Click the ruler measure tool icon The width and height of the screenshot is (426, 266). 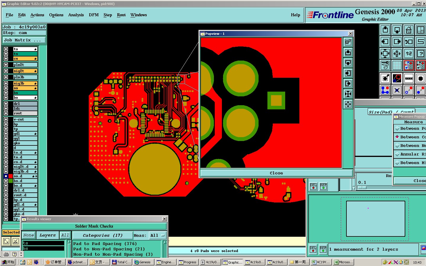tap(409, 78)
